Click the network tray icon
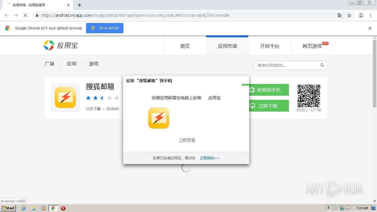The image size is (377, 212). click(342, 208)
